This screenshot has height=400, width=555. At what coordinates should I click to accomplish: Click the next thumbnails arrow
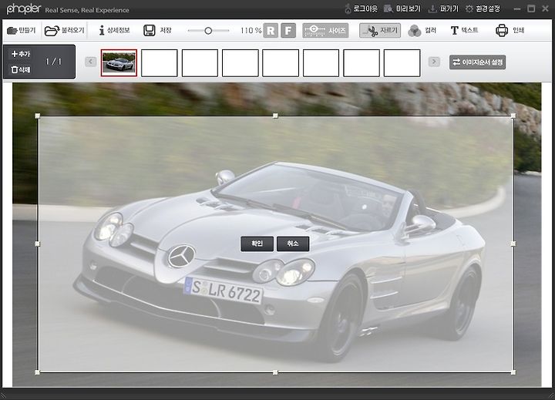(434, 62)
